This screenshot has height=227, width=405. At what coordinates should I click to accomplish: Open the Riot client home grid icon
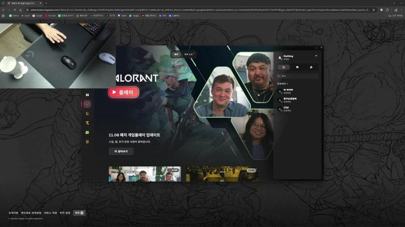pos(87,95)
